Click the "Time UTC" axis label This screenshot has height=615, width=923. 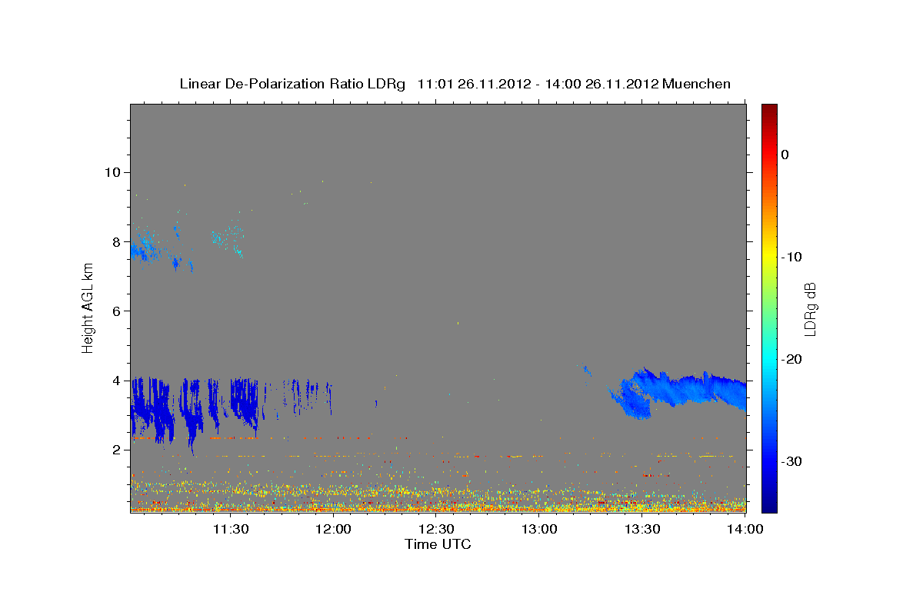(x=438, y=544)
